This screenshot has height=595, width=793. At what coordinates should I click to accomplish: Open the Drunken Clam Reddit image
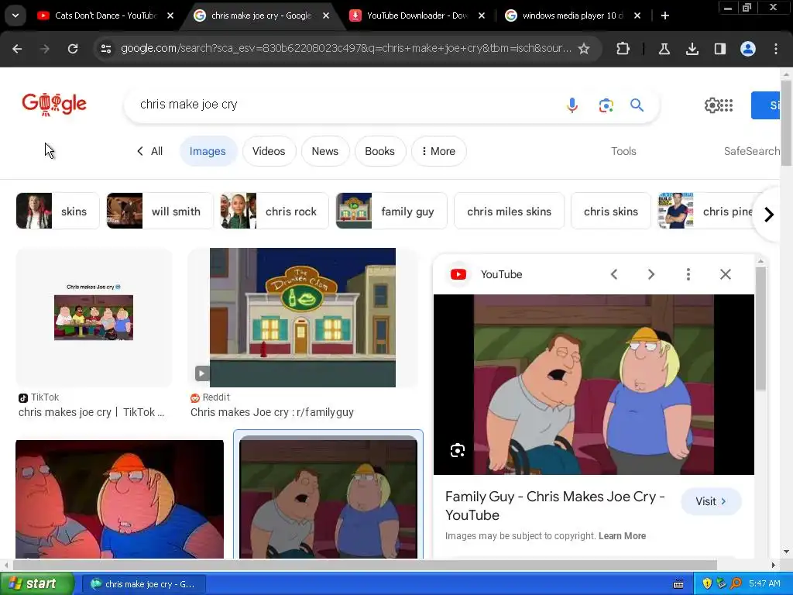pos(303,317)
